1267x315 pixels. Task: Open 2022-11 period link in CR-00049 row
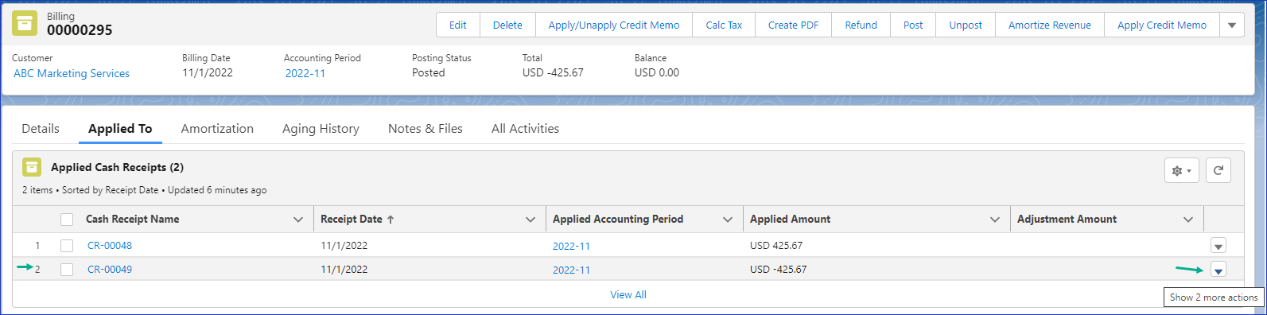tap(571, 270)
